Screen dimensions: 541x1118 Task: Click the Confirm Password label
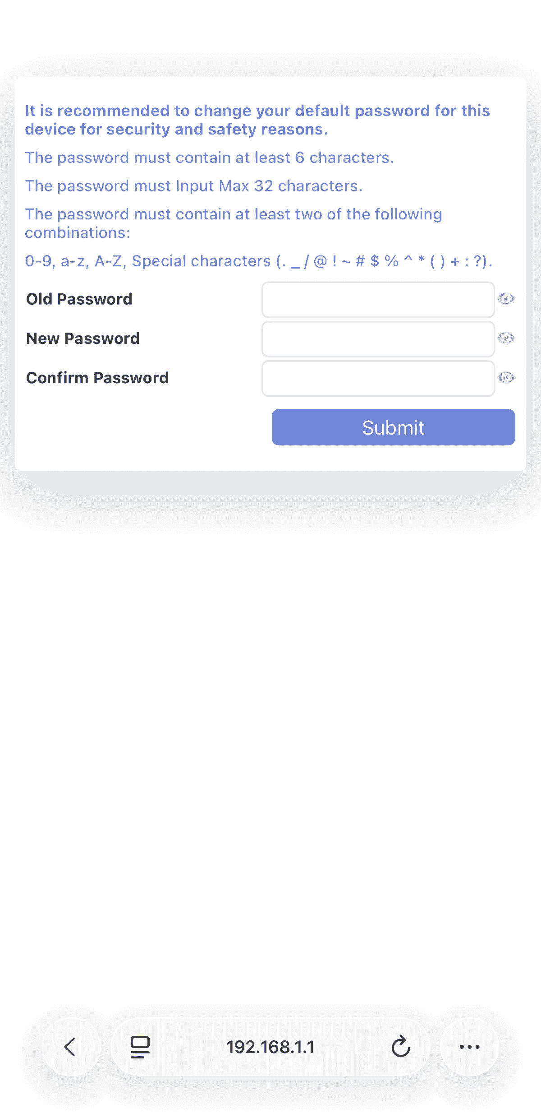(x=97, y=378)
